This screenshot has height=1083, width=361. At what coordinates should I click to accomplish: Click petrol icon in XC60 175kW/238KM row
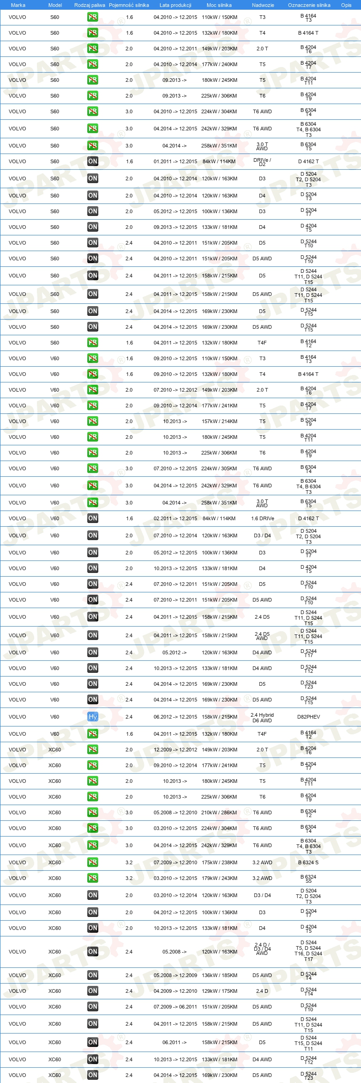click(92, 862)
